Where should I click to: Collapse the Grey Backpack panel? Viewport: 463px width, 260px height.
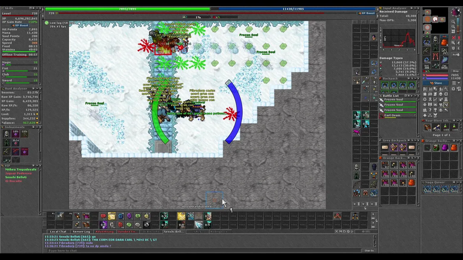point(415,140)
